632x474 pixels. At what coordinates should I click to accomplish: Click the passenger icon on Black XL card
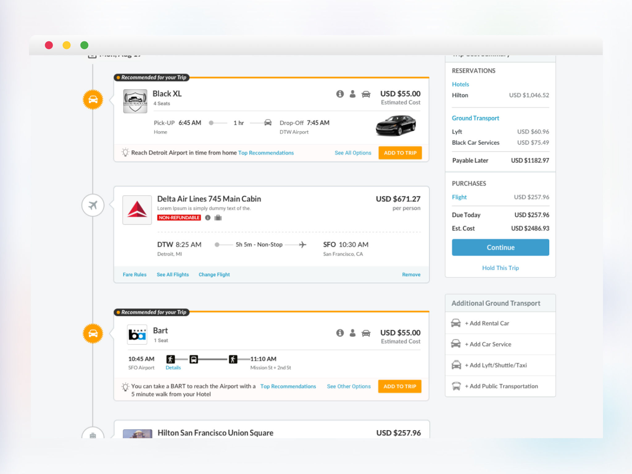[352, 94]
